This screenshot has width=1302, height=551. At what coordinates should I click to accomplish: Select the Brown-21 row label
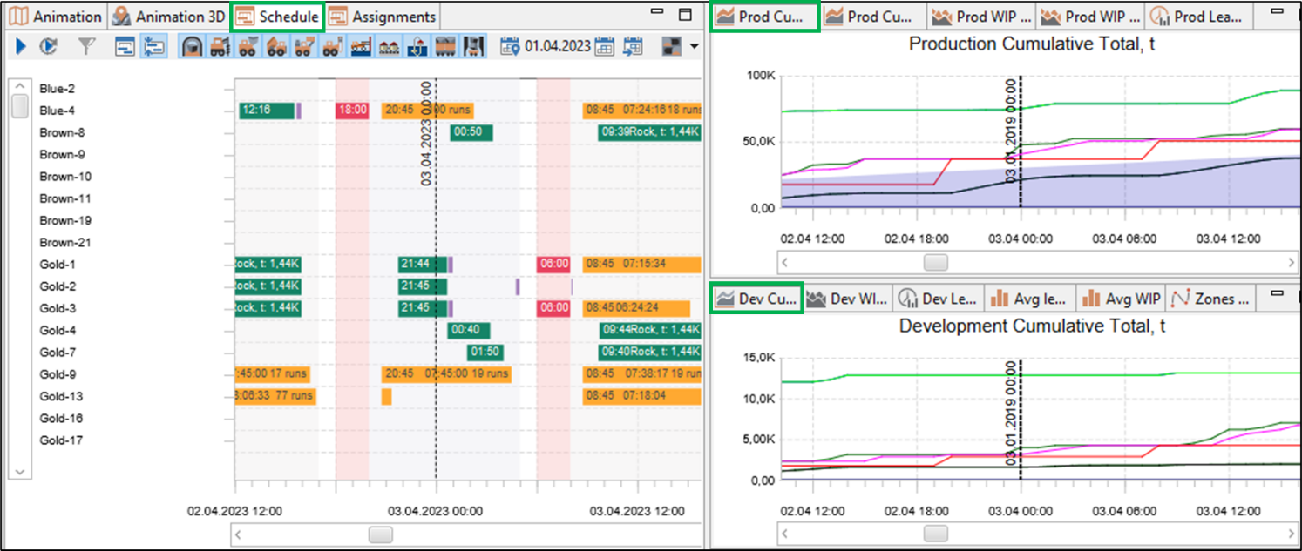coord(65,242)
